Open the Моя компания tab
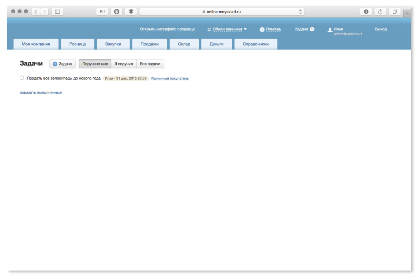The image size is (418, 277). [36, 44]
